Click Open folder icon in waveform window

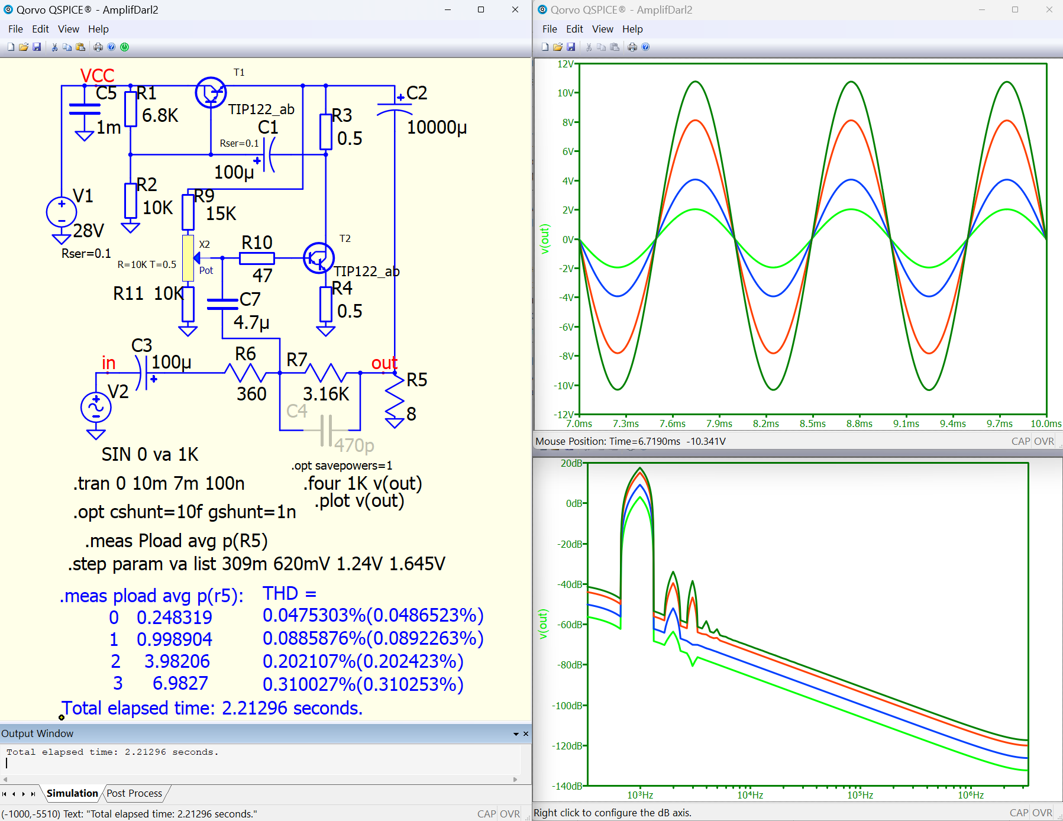point(558,47)
